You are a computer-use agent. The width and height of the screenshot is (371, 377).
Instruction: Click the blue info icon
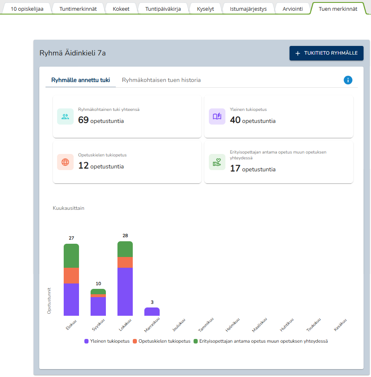[x=348, y=80]
